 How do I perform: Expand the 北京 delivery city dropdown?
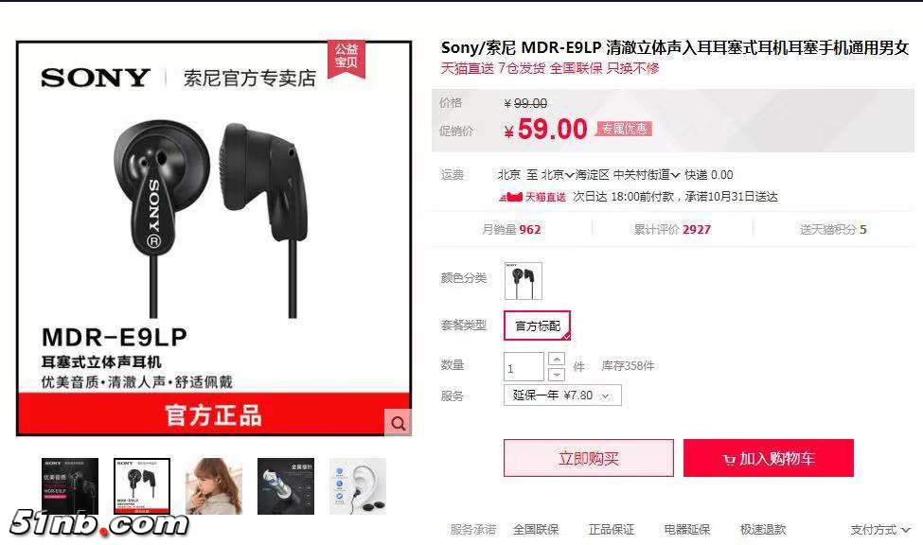pos(558,175)
